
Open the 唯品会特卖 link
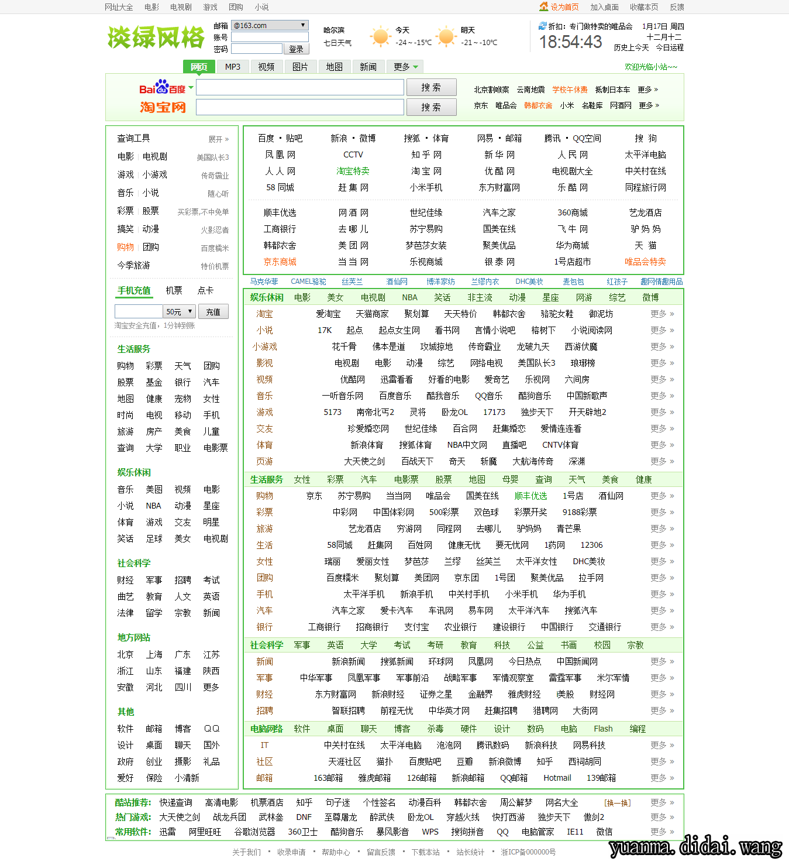coord(646,262)
